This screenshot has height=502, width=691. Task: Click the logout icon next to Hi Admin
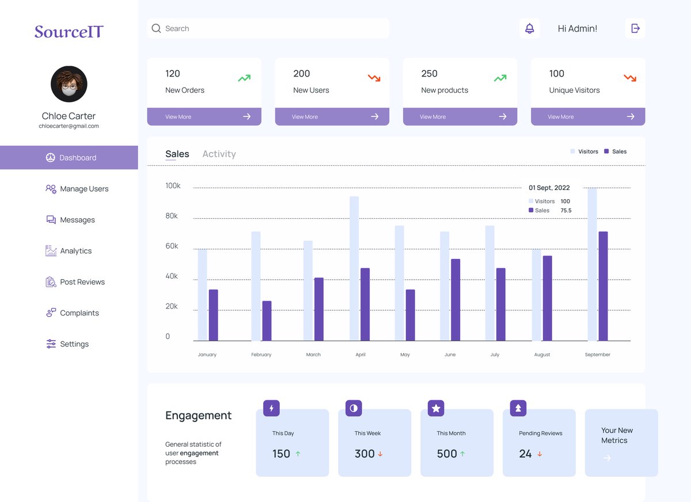pos(635,28)
